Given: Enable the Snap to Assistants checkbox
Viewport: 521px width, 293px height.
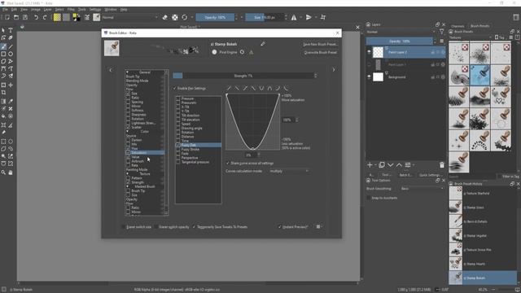Looking at the screenshot, I should coord(369,198).
